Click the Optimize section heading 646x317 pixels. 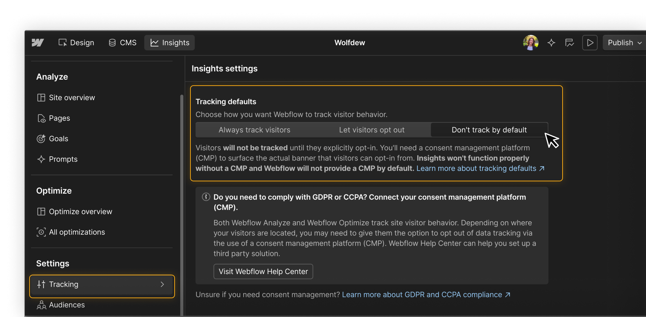coord(54,191)
